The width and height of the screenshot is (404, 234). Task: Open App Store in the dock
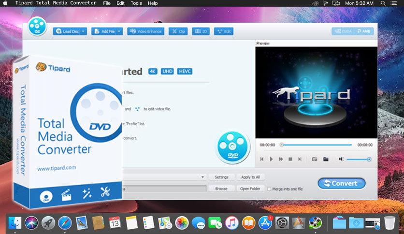click(265, 223)
